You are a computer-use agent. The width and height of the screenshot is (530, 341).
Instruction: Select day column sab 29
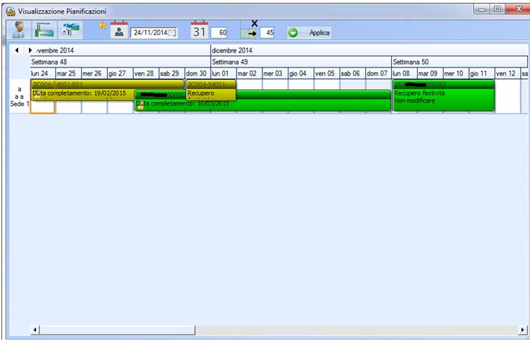[x=172, y=73]
